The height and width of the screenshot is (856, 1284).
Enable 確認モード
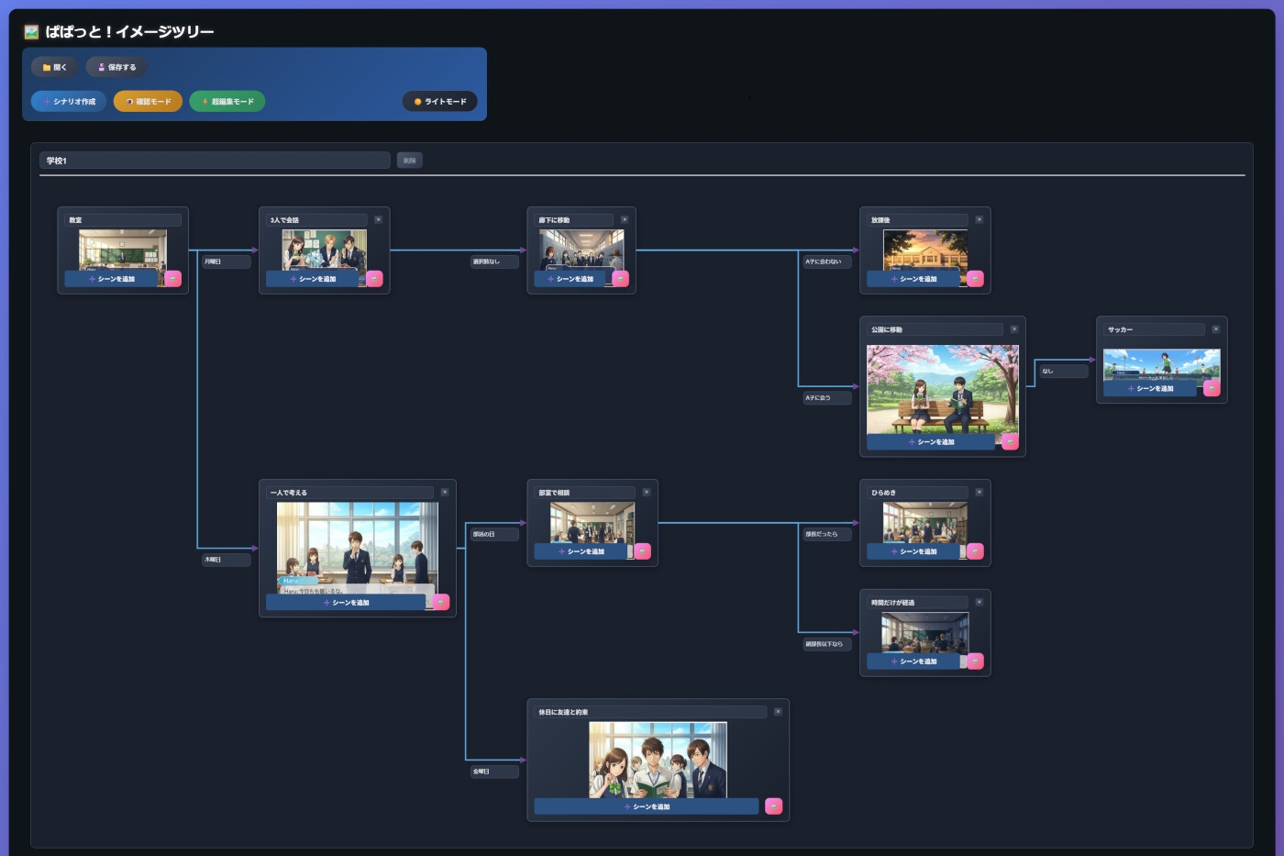pos(148,102)
